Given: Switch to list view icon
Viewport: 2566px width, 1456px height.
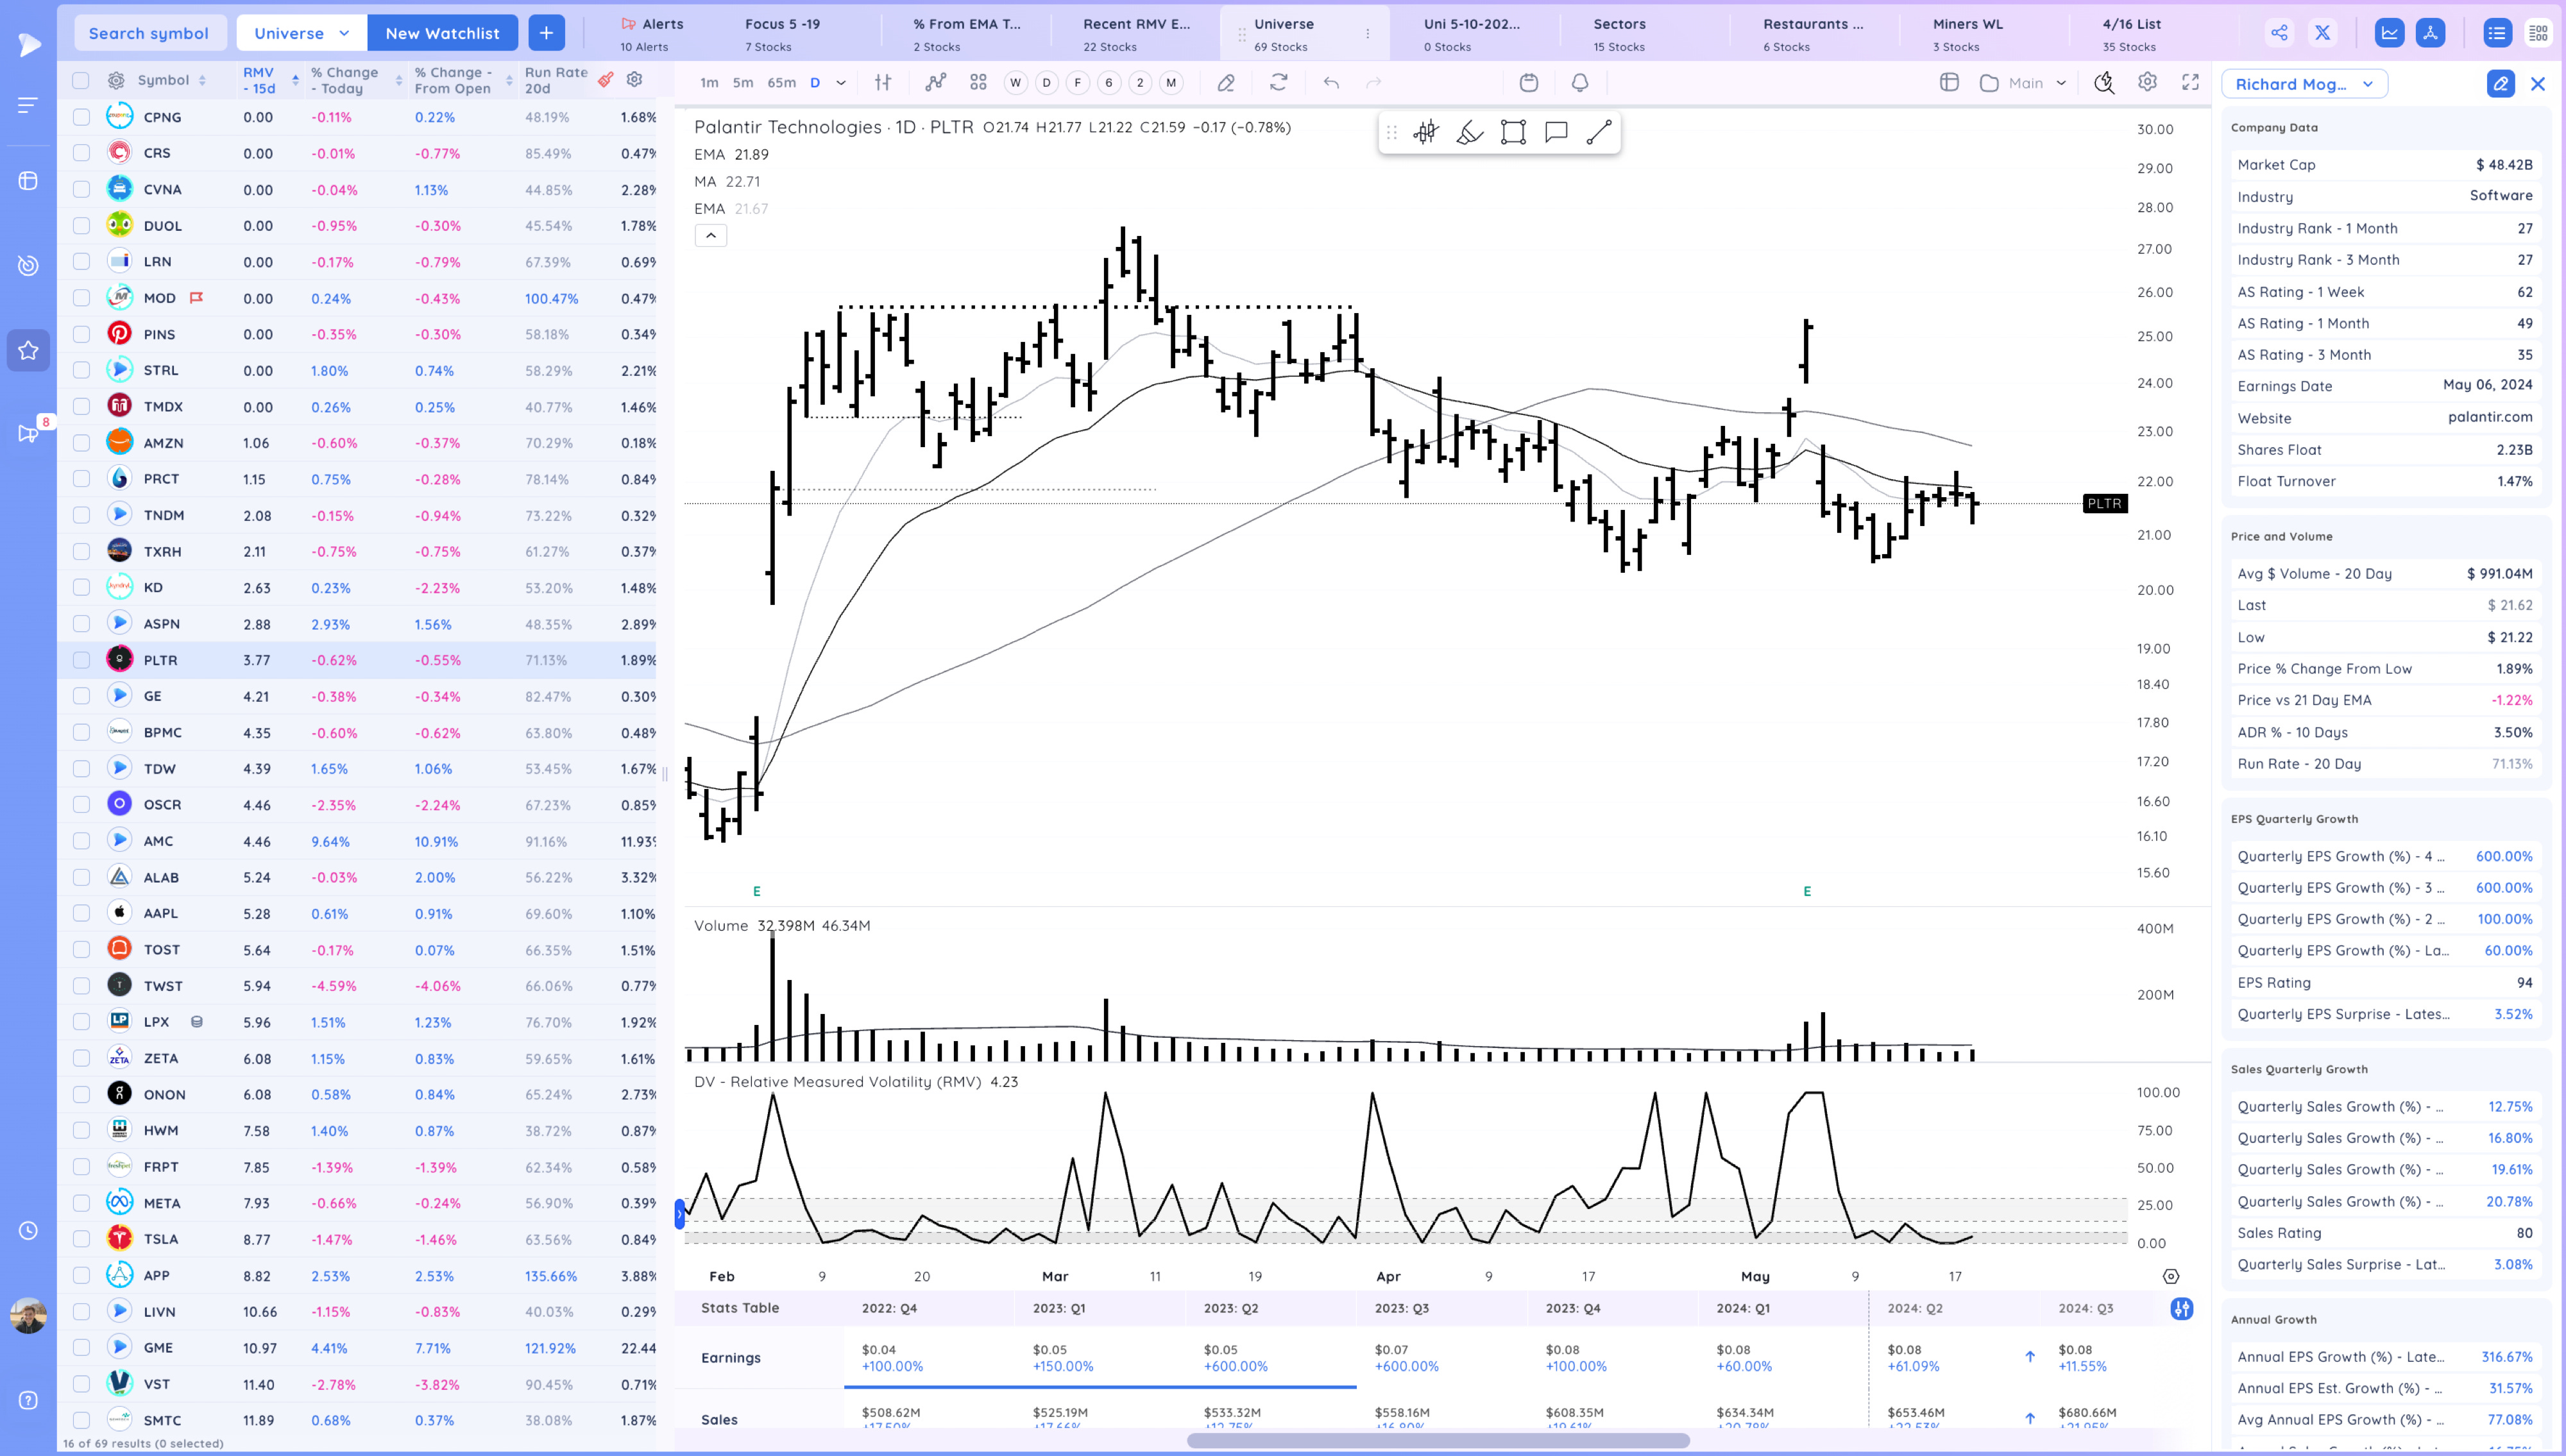Looking at the screenshot, I should [x=2497, y=33].
